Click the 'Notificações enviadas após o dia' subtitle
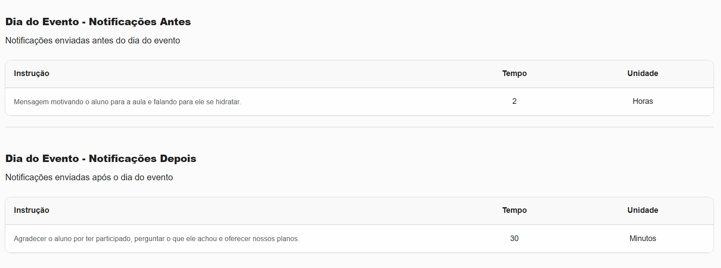 click(89, 177)
